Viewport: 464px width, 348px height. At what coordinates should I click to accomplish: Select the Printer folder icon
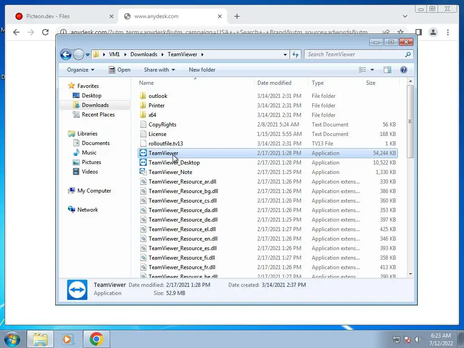[x=143, y=105]
